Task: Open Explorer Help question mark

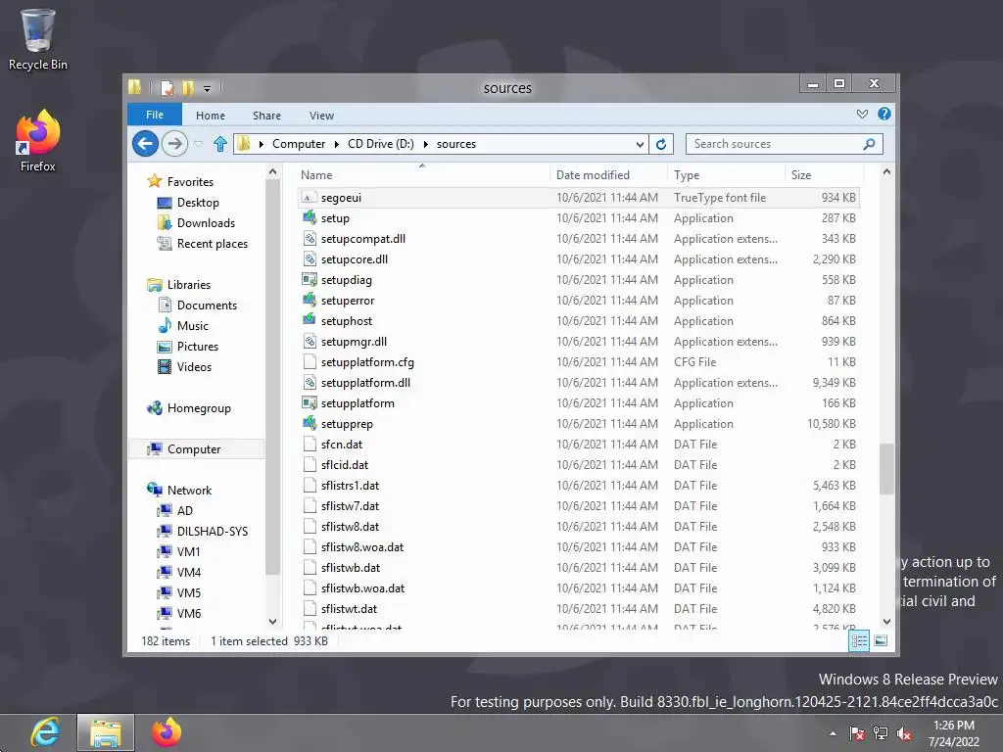Action: pyautogui.click(x=884, y=114)
